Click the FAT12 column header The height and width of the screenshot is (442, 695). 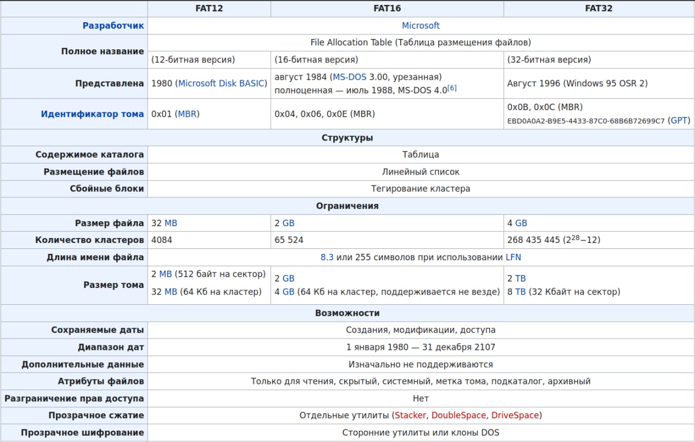(x=209, y=8)
